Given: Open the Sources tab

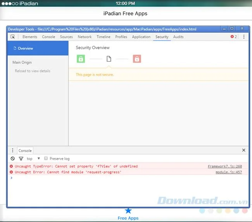Looking at the screenshot, I should point(66,37).
